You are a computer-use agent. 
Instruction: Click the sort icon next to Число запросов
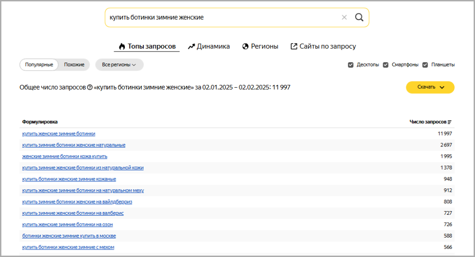(x=449, y=122)
